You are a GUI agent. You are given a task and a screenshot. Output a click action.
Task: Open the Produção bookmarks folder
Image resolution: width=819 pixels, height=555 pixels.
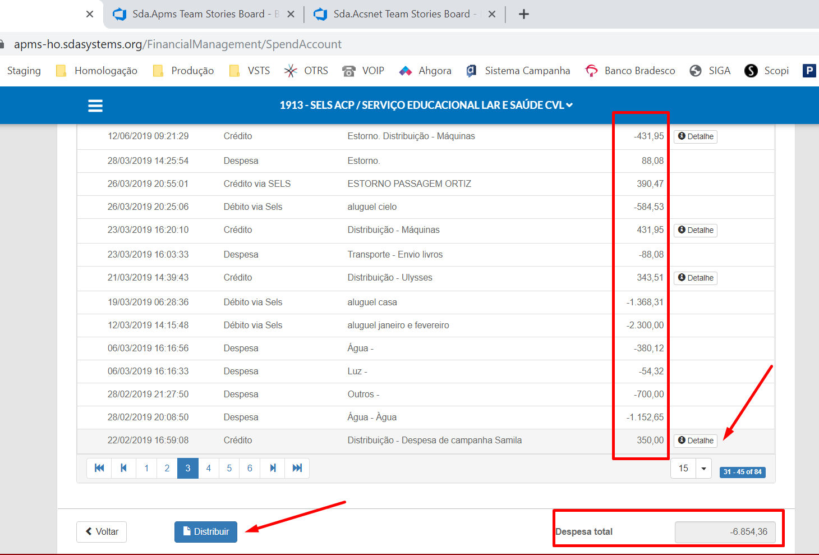[183, 71]
